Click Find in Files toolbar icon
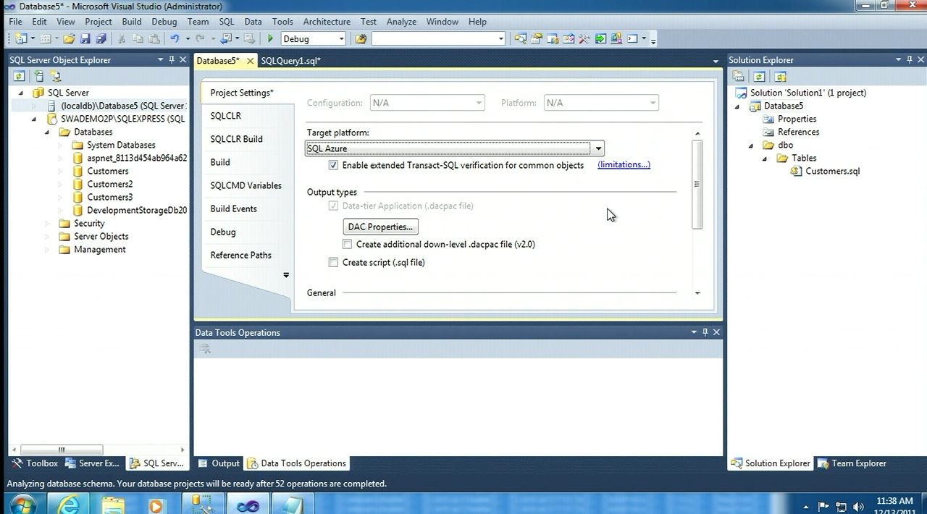Screen dimensions: 927x514 click(x=361, y=39)
